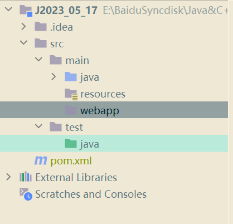Expand the External Libraries node

8,177
